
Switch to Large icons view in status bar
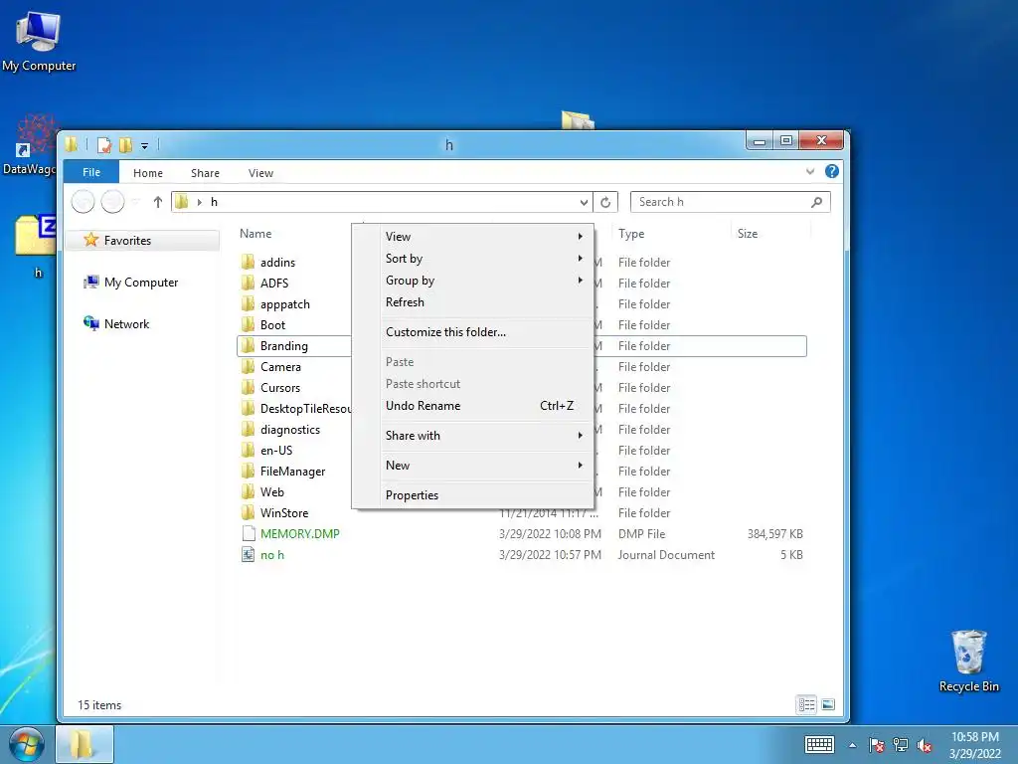click(828, 705)
